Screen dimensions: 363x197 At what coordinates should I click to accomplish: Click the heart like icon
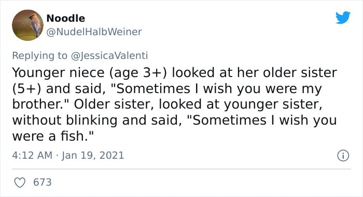click(x=20, y=183)
